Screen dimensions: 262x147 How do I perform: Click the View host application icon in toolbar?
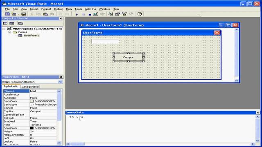[x=7, y=14]
